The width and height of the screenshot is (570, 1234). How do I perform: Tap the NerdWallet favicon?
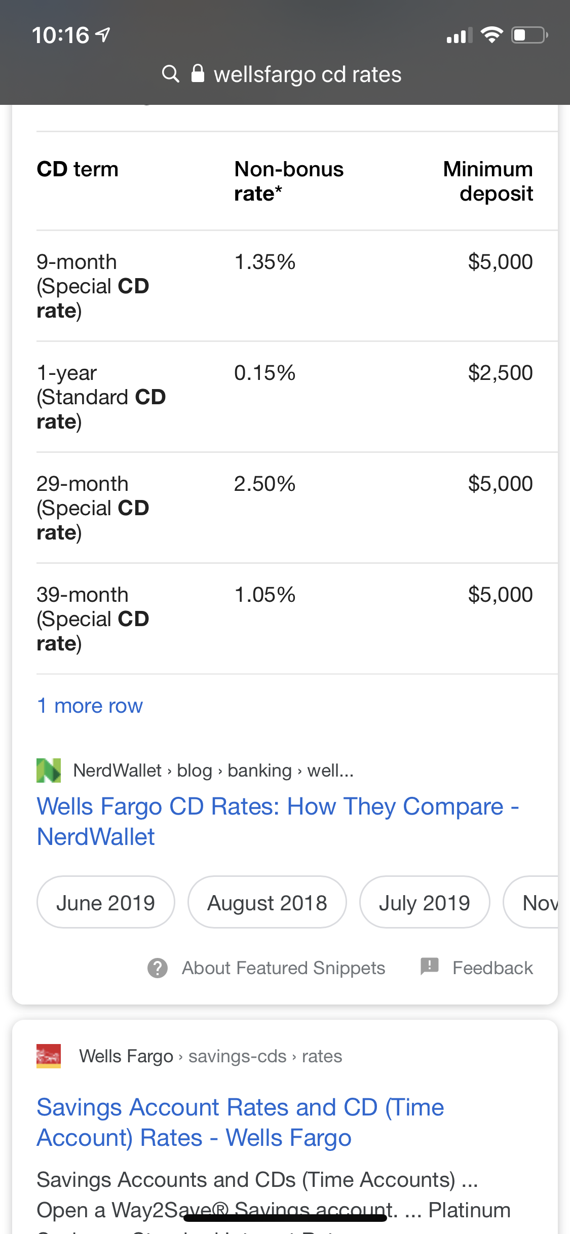pyautogui.click(x=49, y=770)
